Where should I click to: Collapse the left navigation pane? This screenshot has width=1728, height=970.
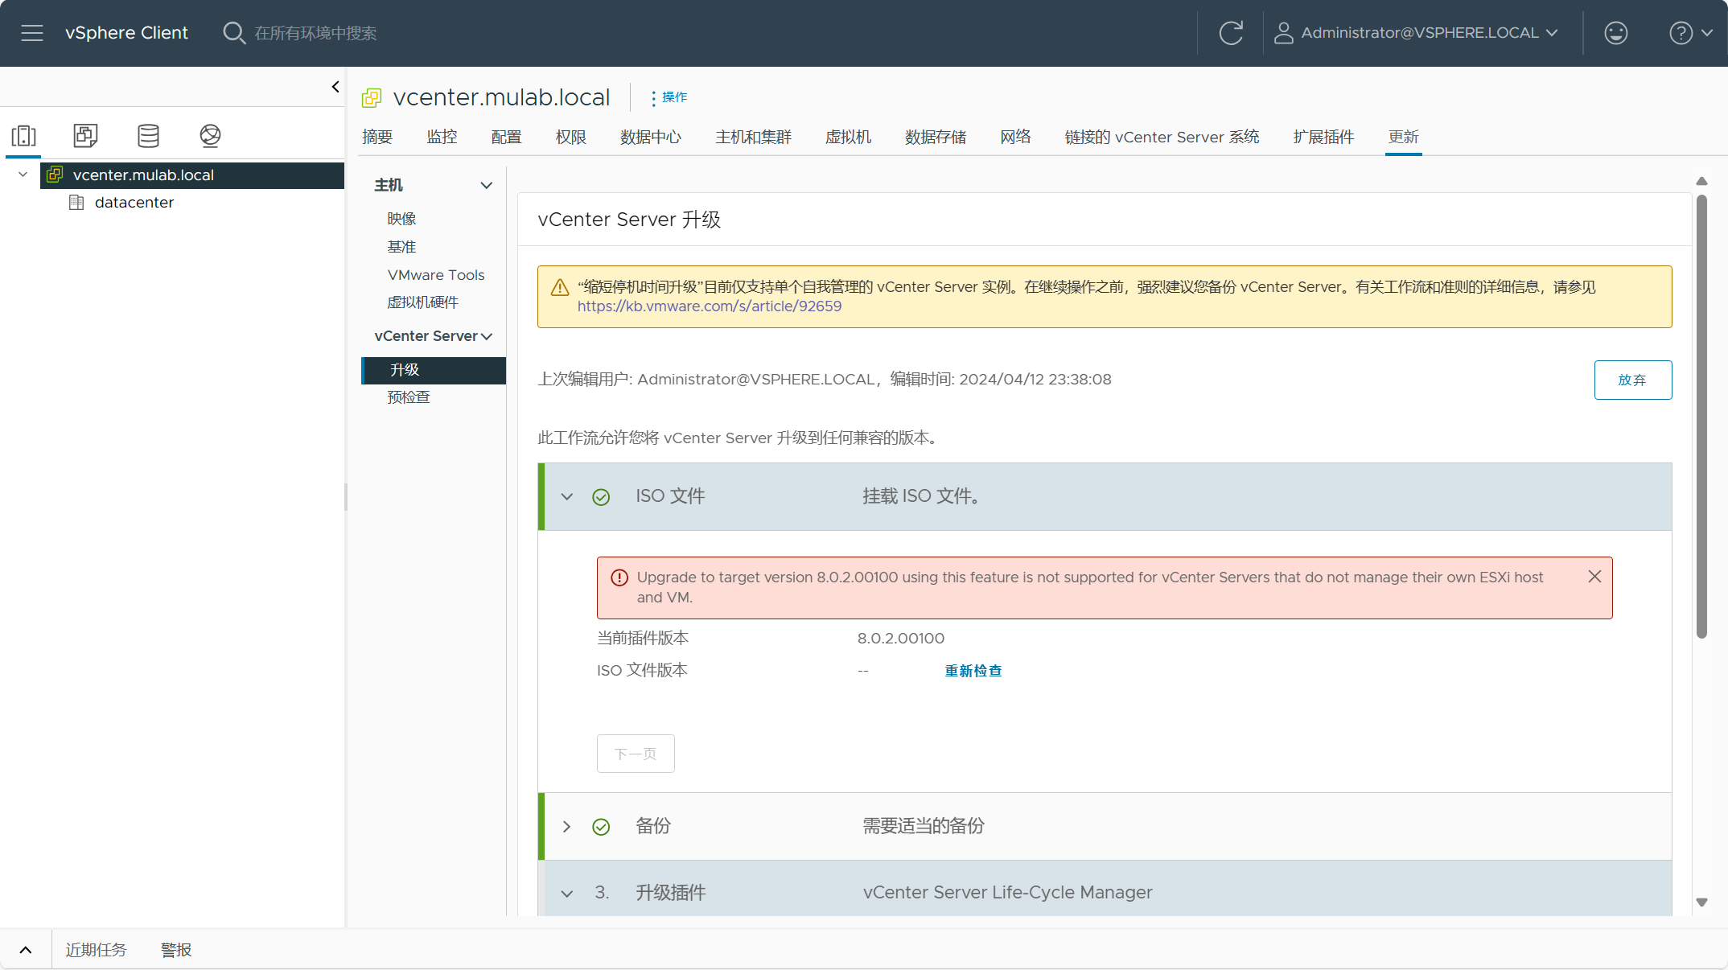pyautogui.click(x=335, y=87)
